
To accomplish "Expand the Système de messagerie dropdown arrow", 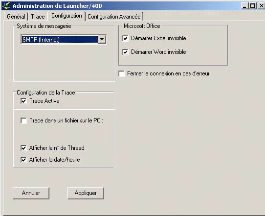I will [102, 39].
